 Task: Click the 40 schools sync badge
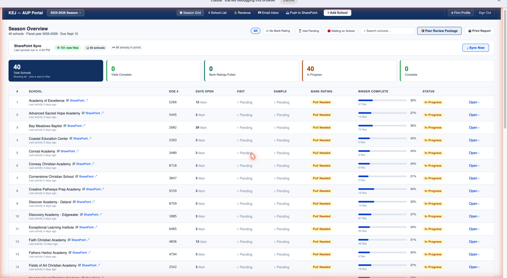click(x=95, y=48)
